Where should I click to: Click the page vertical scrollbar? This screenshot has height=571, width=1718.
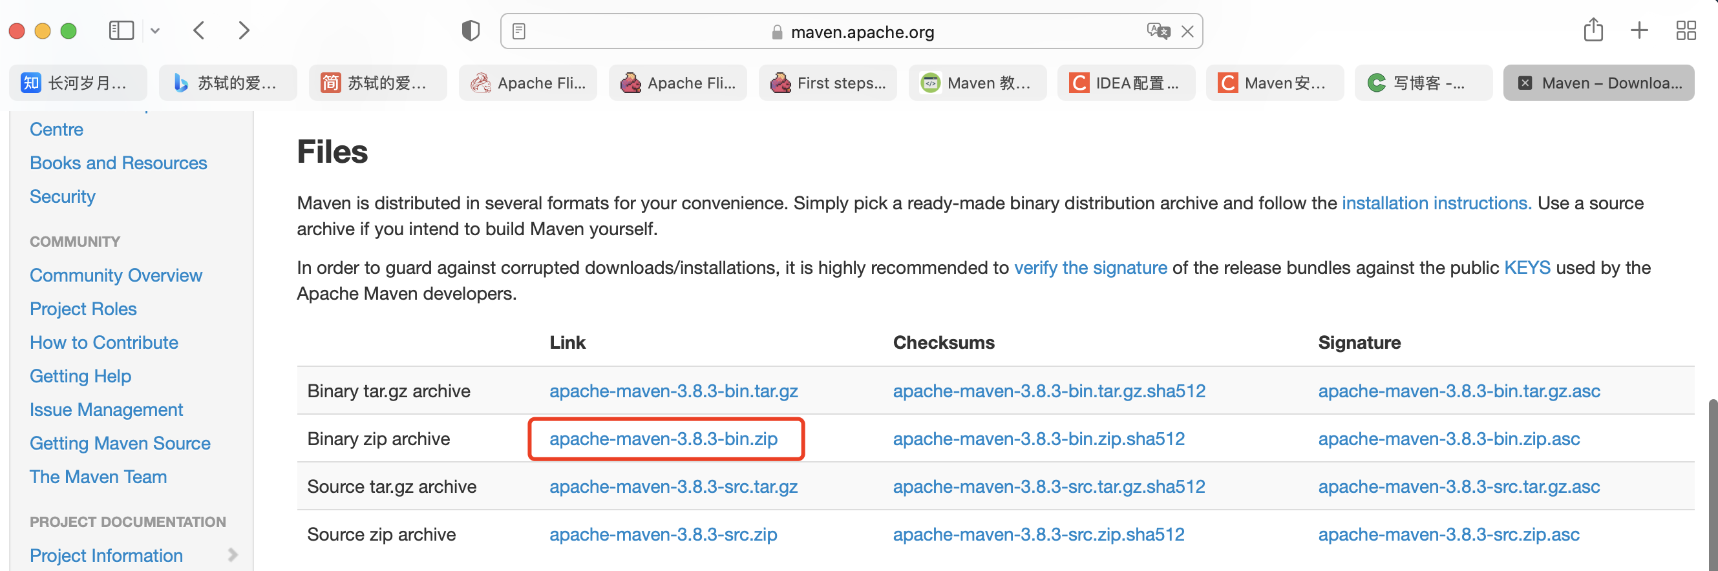coord(1712,484)
